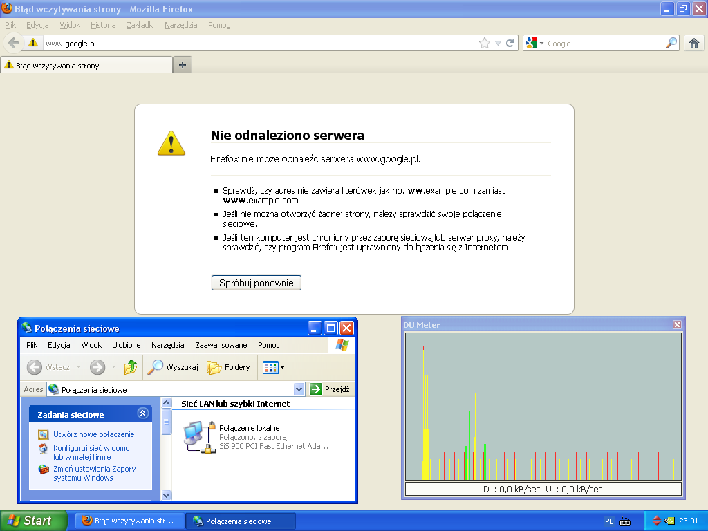
Task: Open the Zakładki menu
Action: 140,25
